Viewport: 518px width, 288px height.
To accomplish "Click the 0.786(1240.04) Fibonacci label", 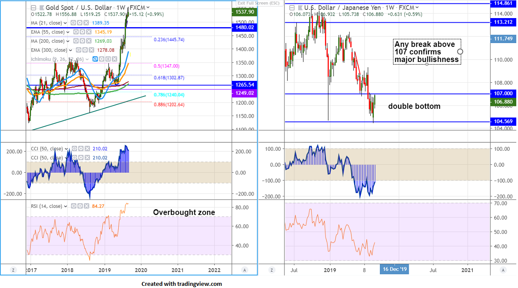I will pos(169,95).
